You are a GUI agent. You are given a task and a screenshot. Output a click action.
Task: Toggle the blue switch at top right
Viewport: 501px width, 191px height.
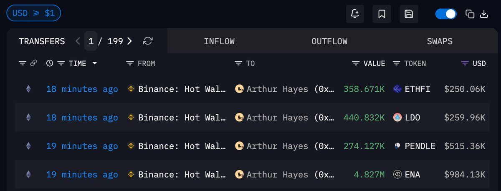pyautogui.click(x=446, y=14)
